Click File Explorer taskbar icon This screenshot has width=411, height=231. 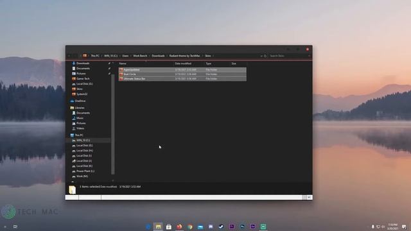(159, 227)
